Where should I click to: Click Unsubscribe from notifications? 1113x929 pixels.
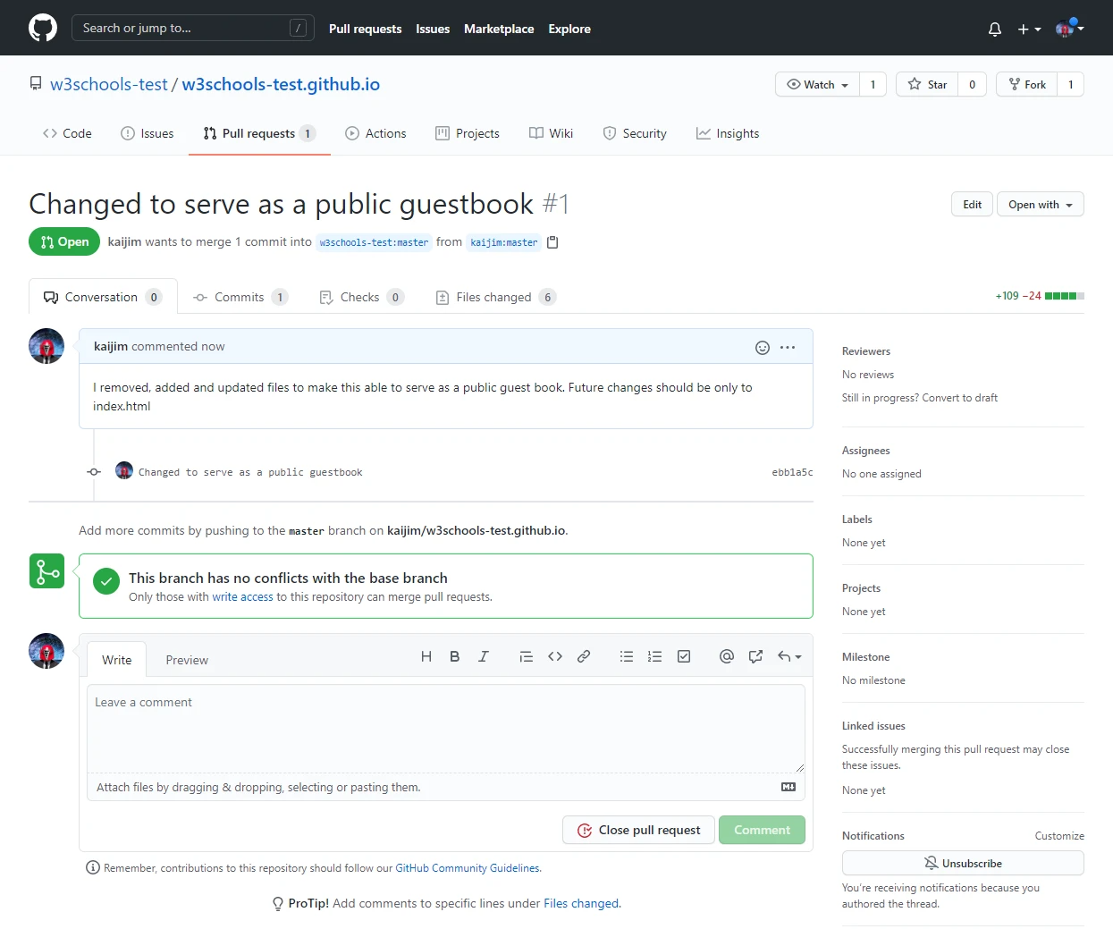click(962, 863)
